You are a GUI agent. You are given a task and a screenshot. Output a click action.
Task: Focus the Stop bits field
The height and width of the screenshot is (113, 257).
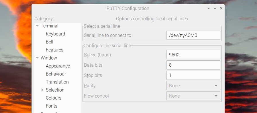(x=193, y=75)
